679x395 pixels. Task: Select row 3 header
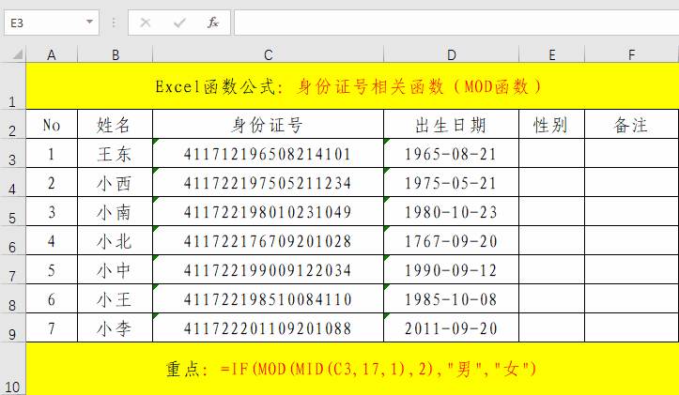pyautogui.click(x=12, y=154)
